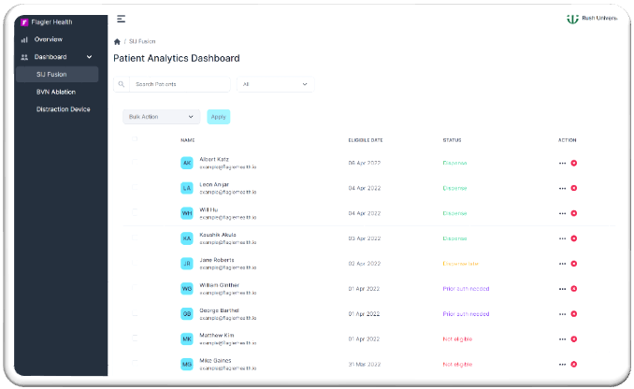Click the WH avatar for Will Hu
Screen dimensions: 634x389
187,213
